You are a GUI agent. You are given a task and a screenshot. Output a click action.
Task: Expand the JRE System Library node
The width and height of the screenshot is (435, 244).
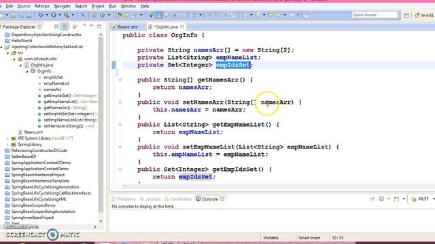point(7,138)
